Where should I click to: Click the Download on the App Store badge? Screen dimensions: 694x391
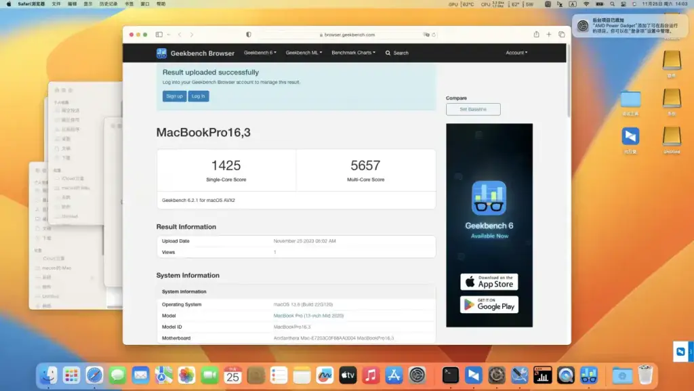[x=489, y=282]
